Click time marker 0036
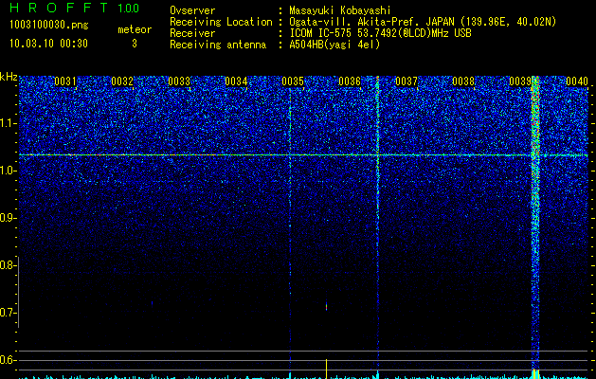 [x=350, y=81]
